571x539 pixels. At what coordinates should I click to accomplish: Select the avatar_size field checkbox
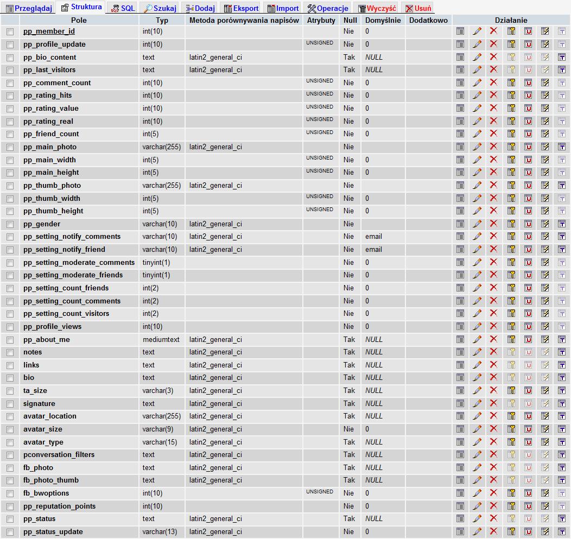click(10, 429)
